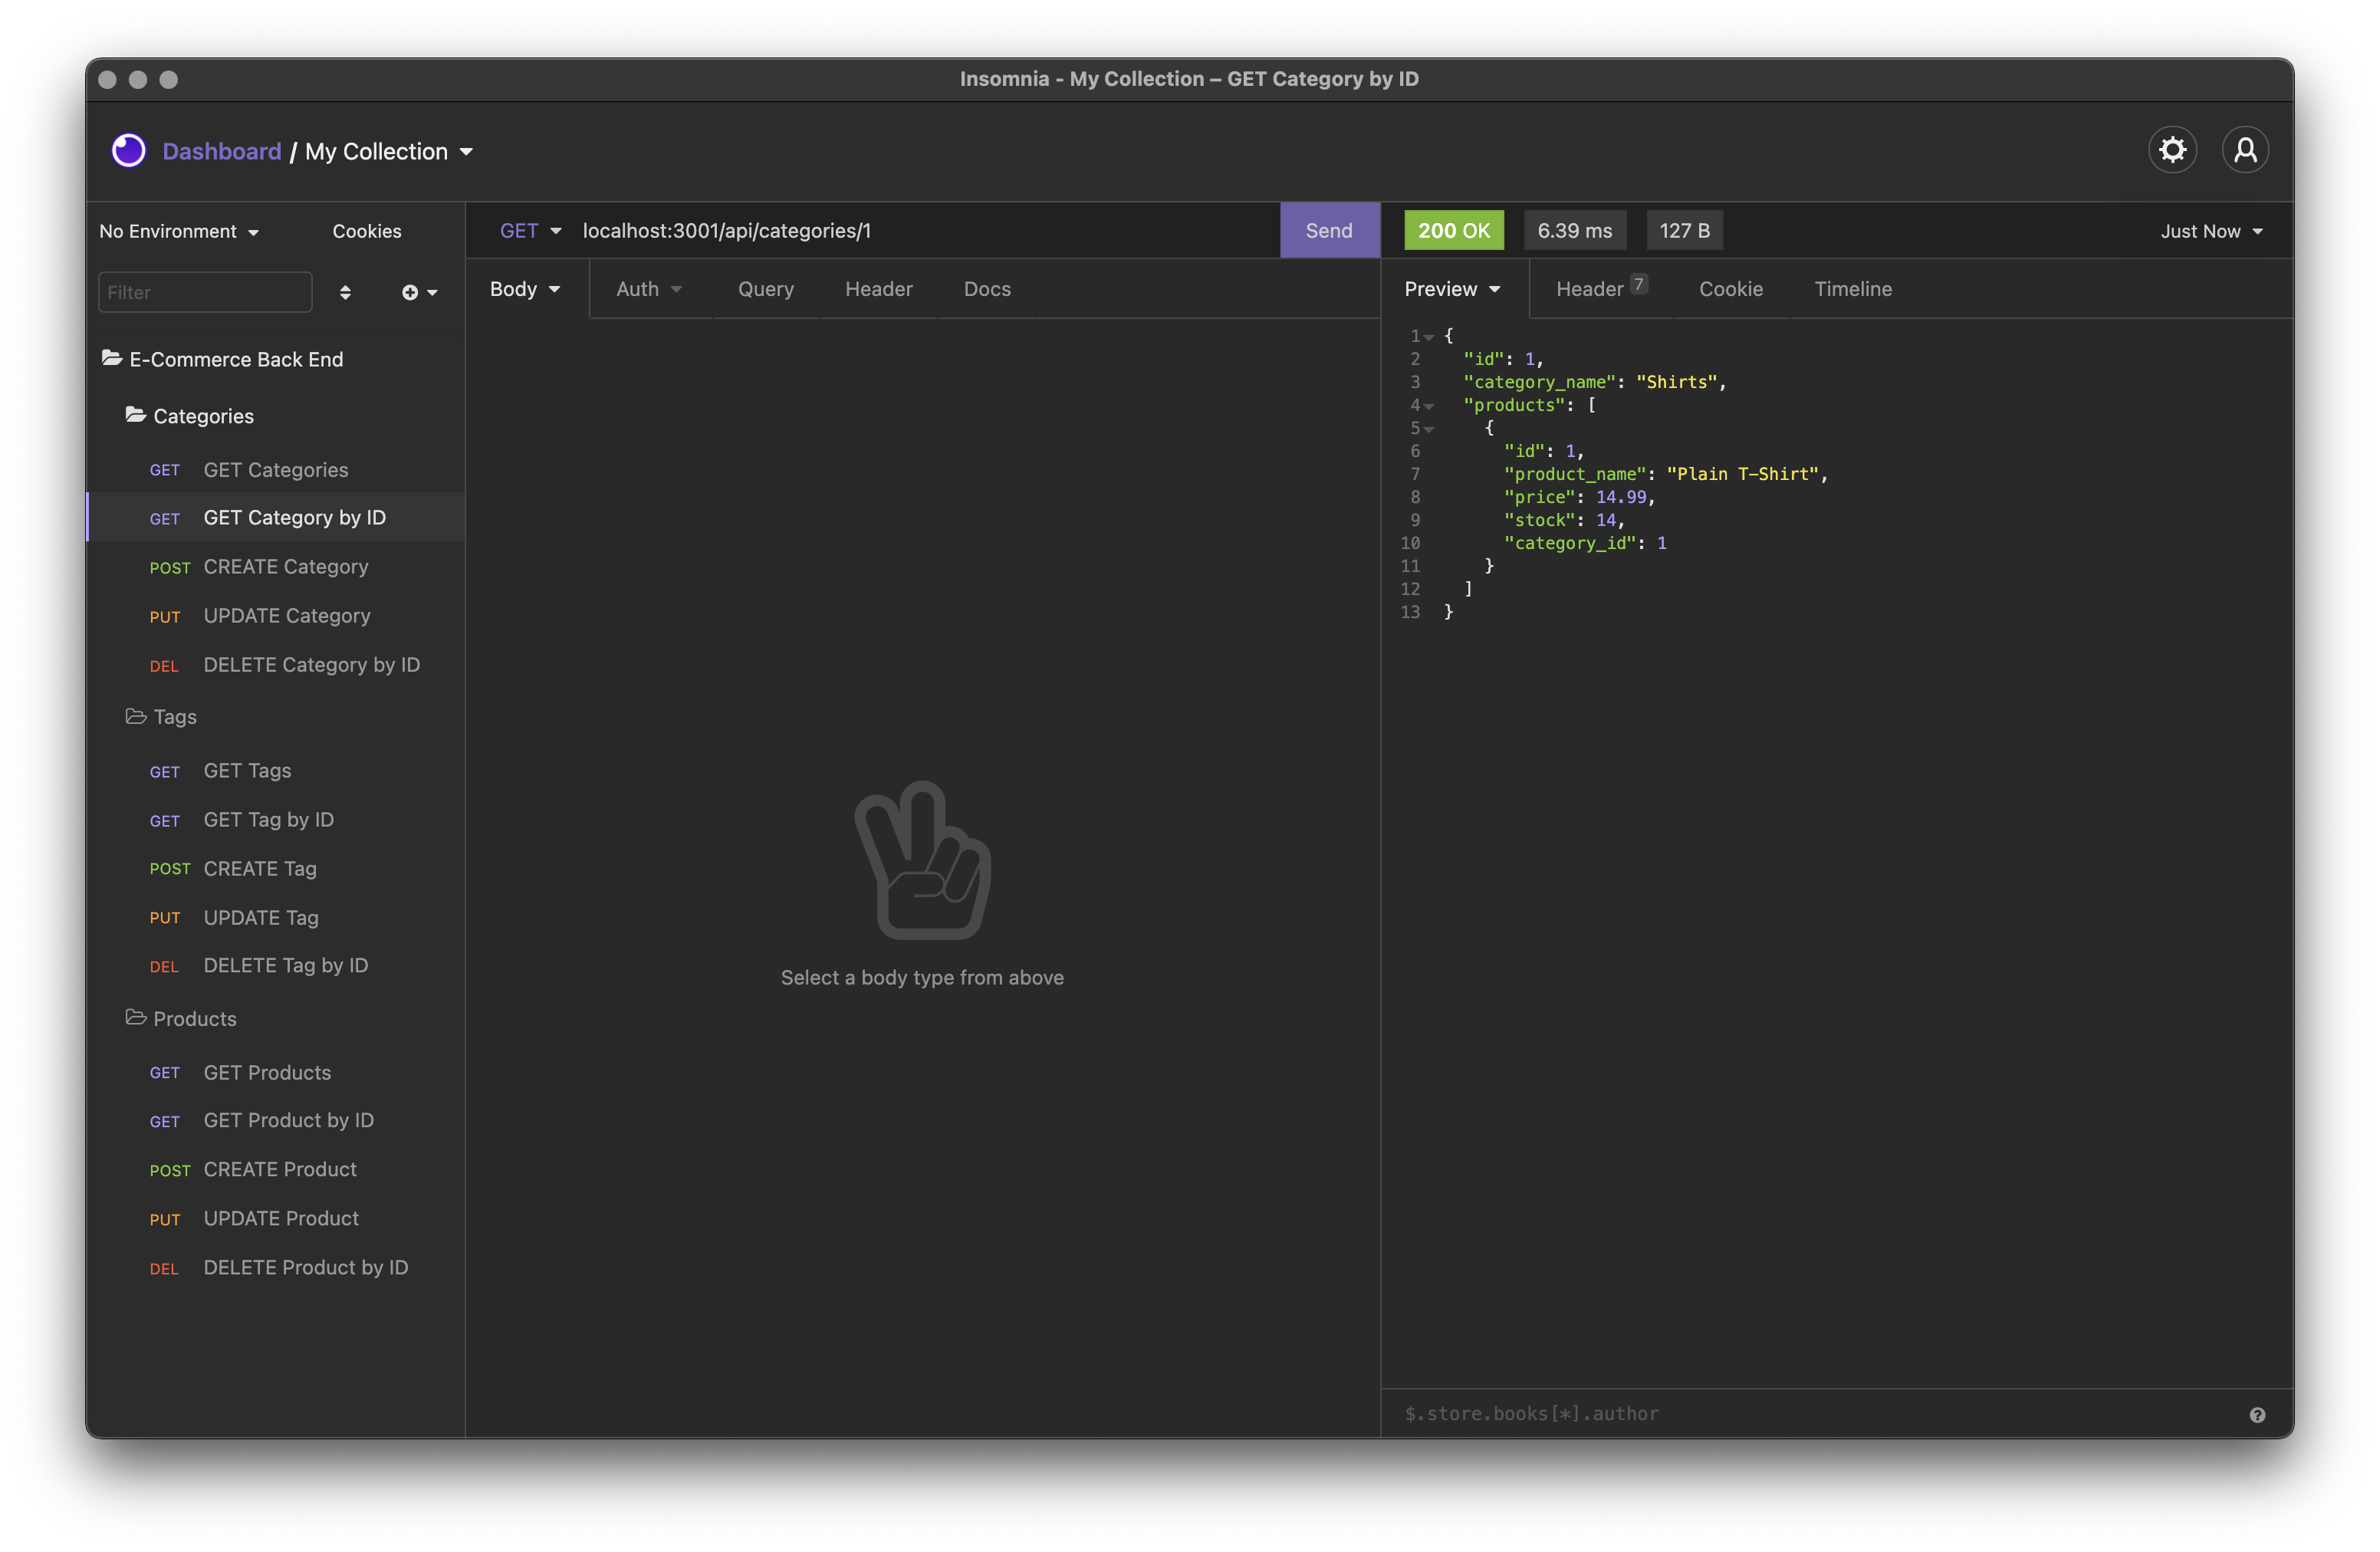2380x1552 pixels.
Task: Open the No Environment dropdown
Action: click(179, 231)
